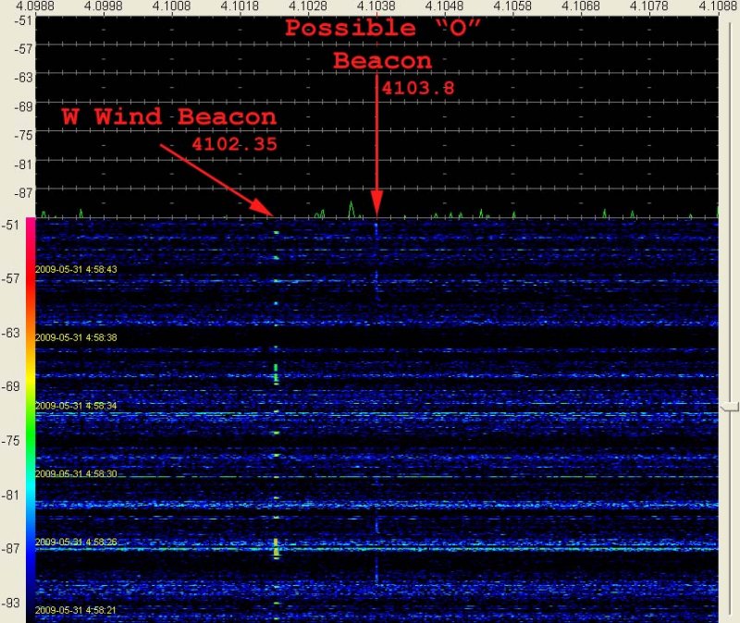Click the -87 label on the waterfall color scale
Viewport: 740px width, 623px height.
point(11,548)
